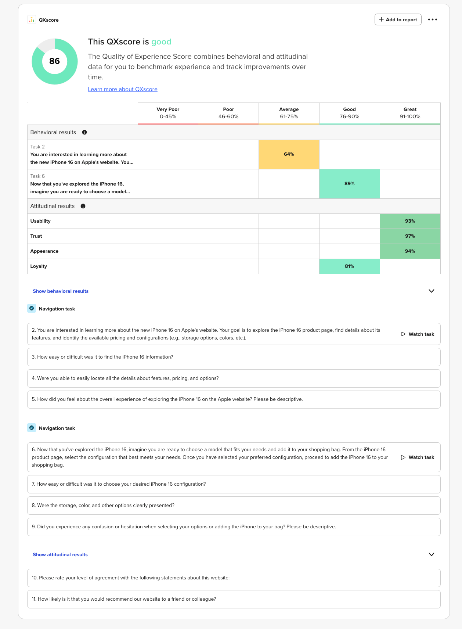Open the three-dot more options menu
This screenshot has width=462, height=629.
click(x=433, y=19)
